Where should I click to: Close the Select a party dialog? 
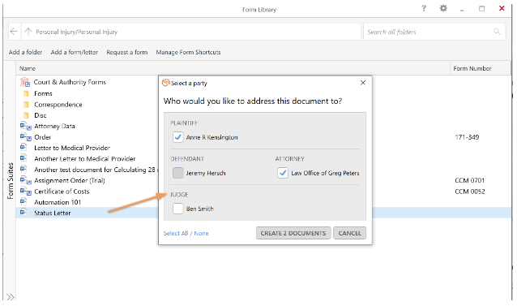click(363, 83)
